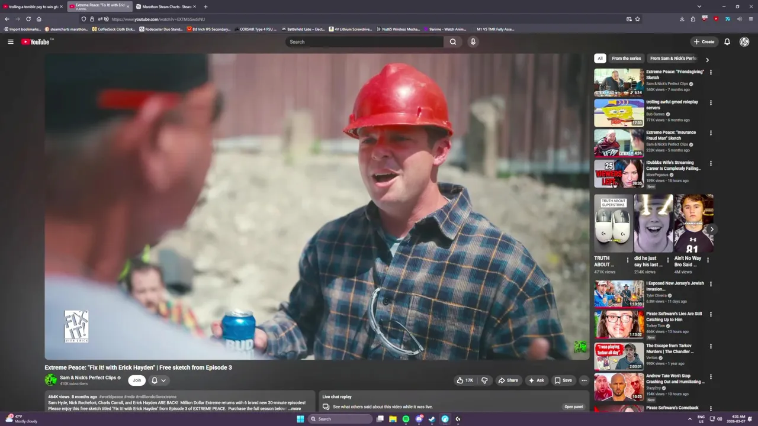Click into the YouTube search field

tap(364, 41)
